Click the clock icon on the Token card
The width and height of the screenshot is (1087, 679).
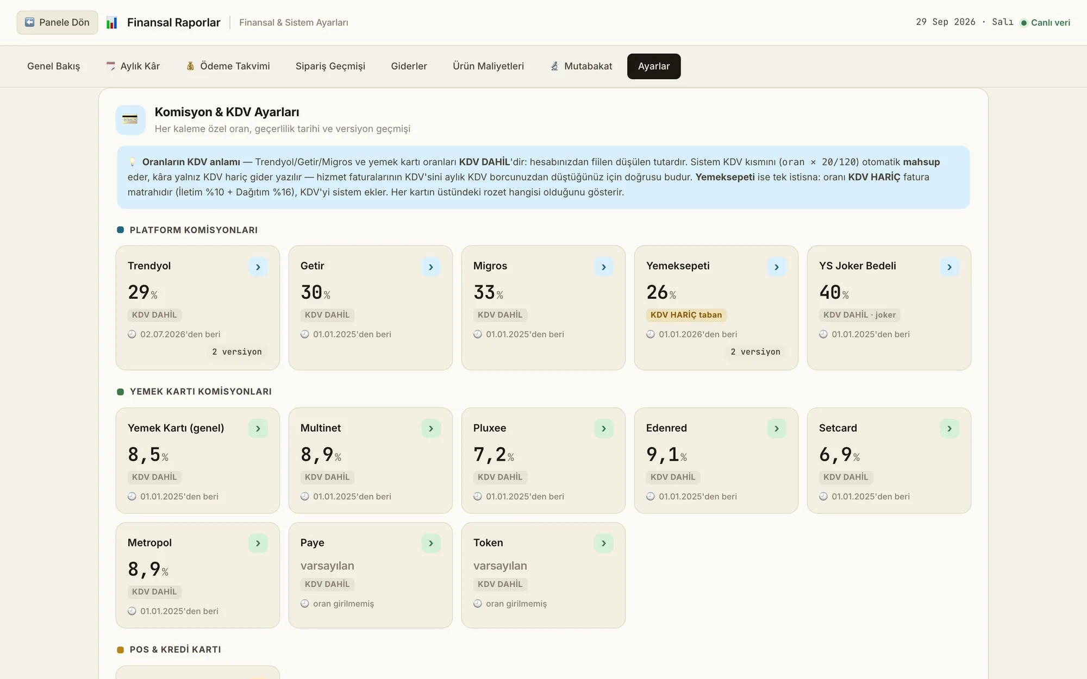[x=478, y=603]
